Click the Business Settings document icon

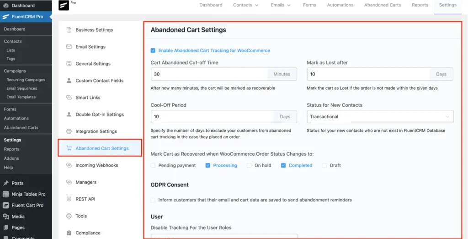(69, 30)
